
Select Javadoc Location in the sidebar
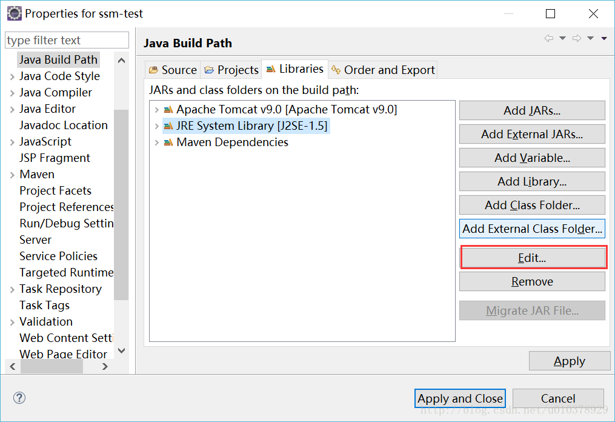point(63,126)
